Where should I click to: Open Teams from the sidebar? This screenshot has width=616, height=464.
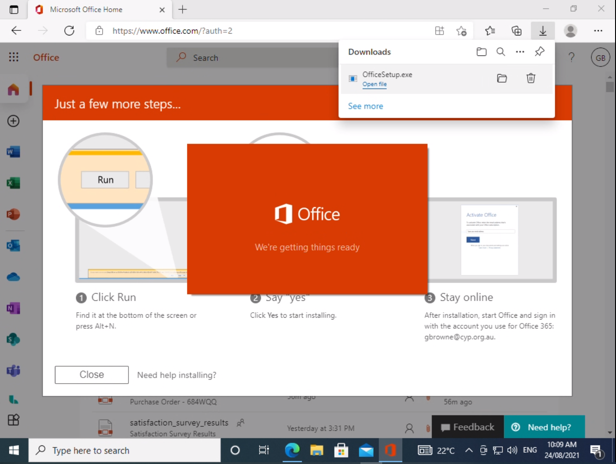14,371
